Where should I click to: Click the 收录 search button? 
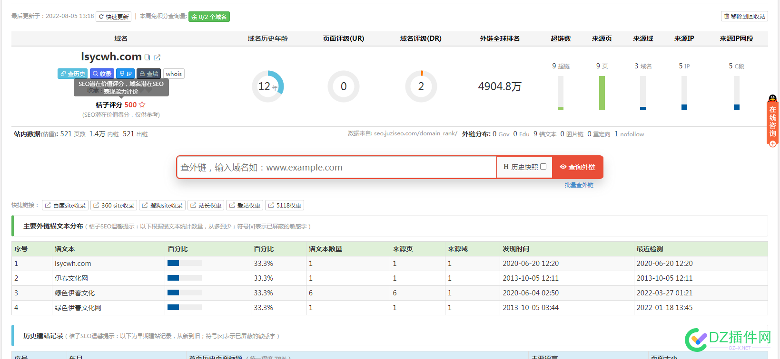point(102,74)
